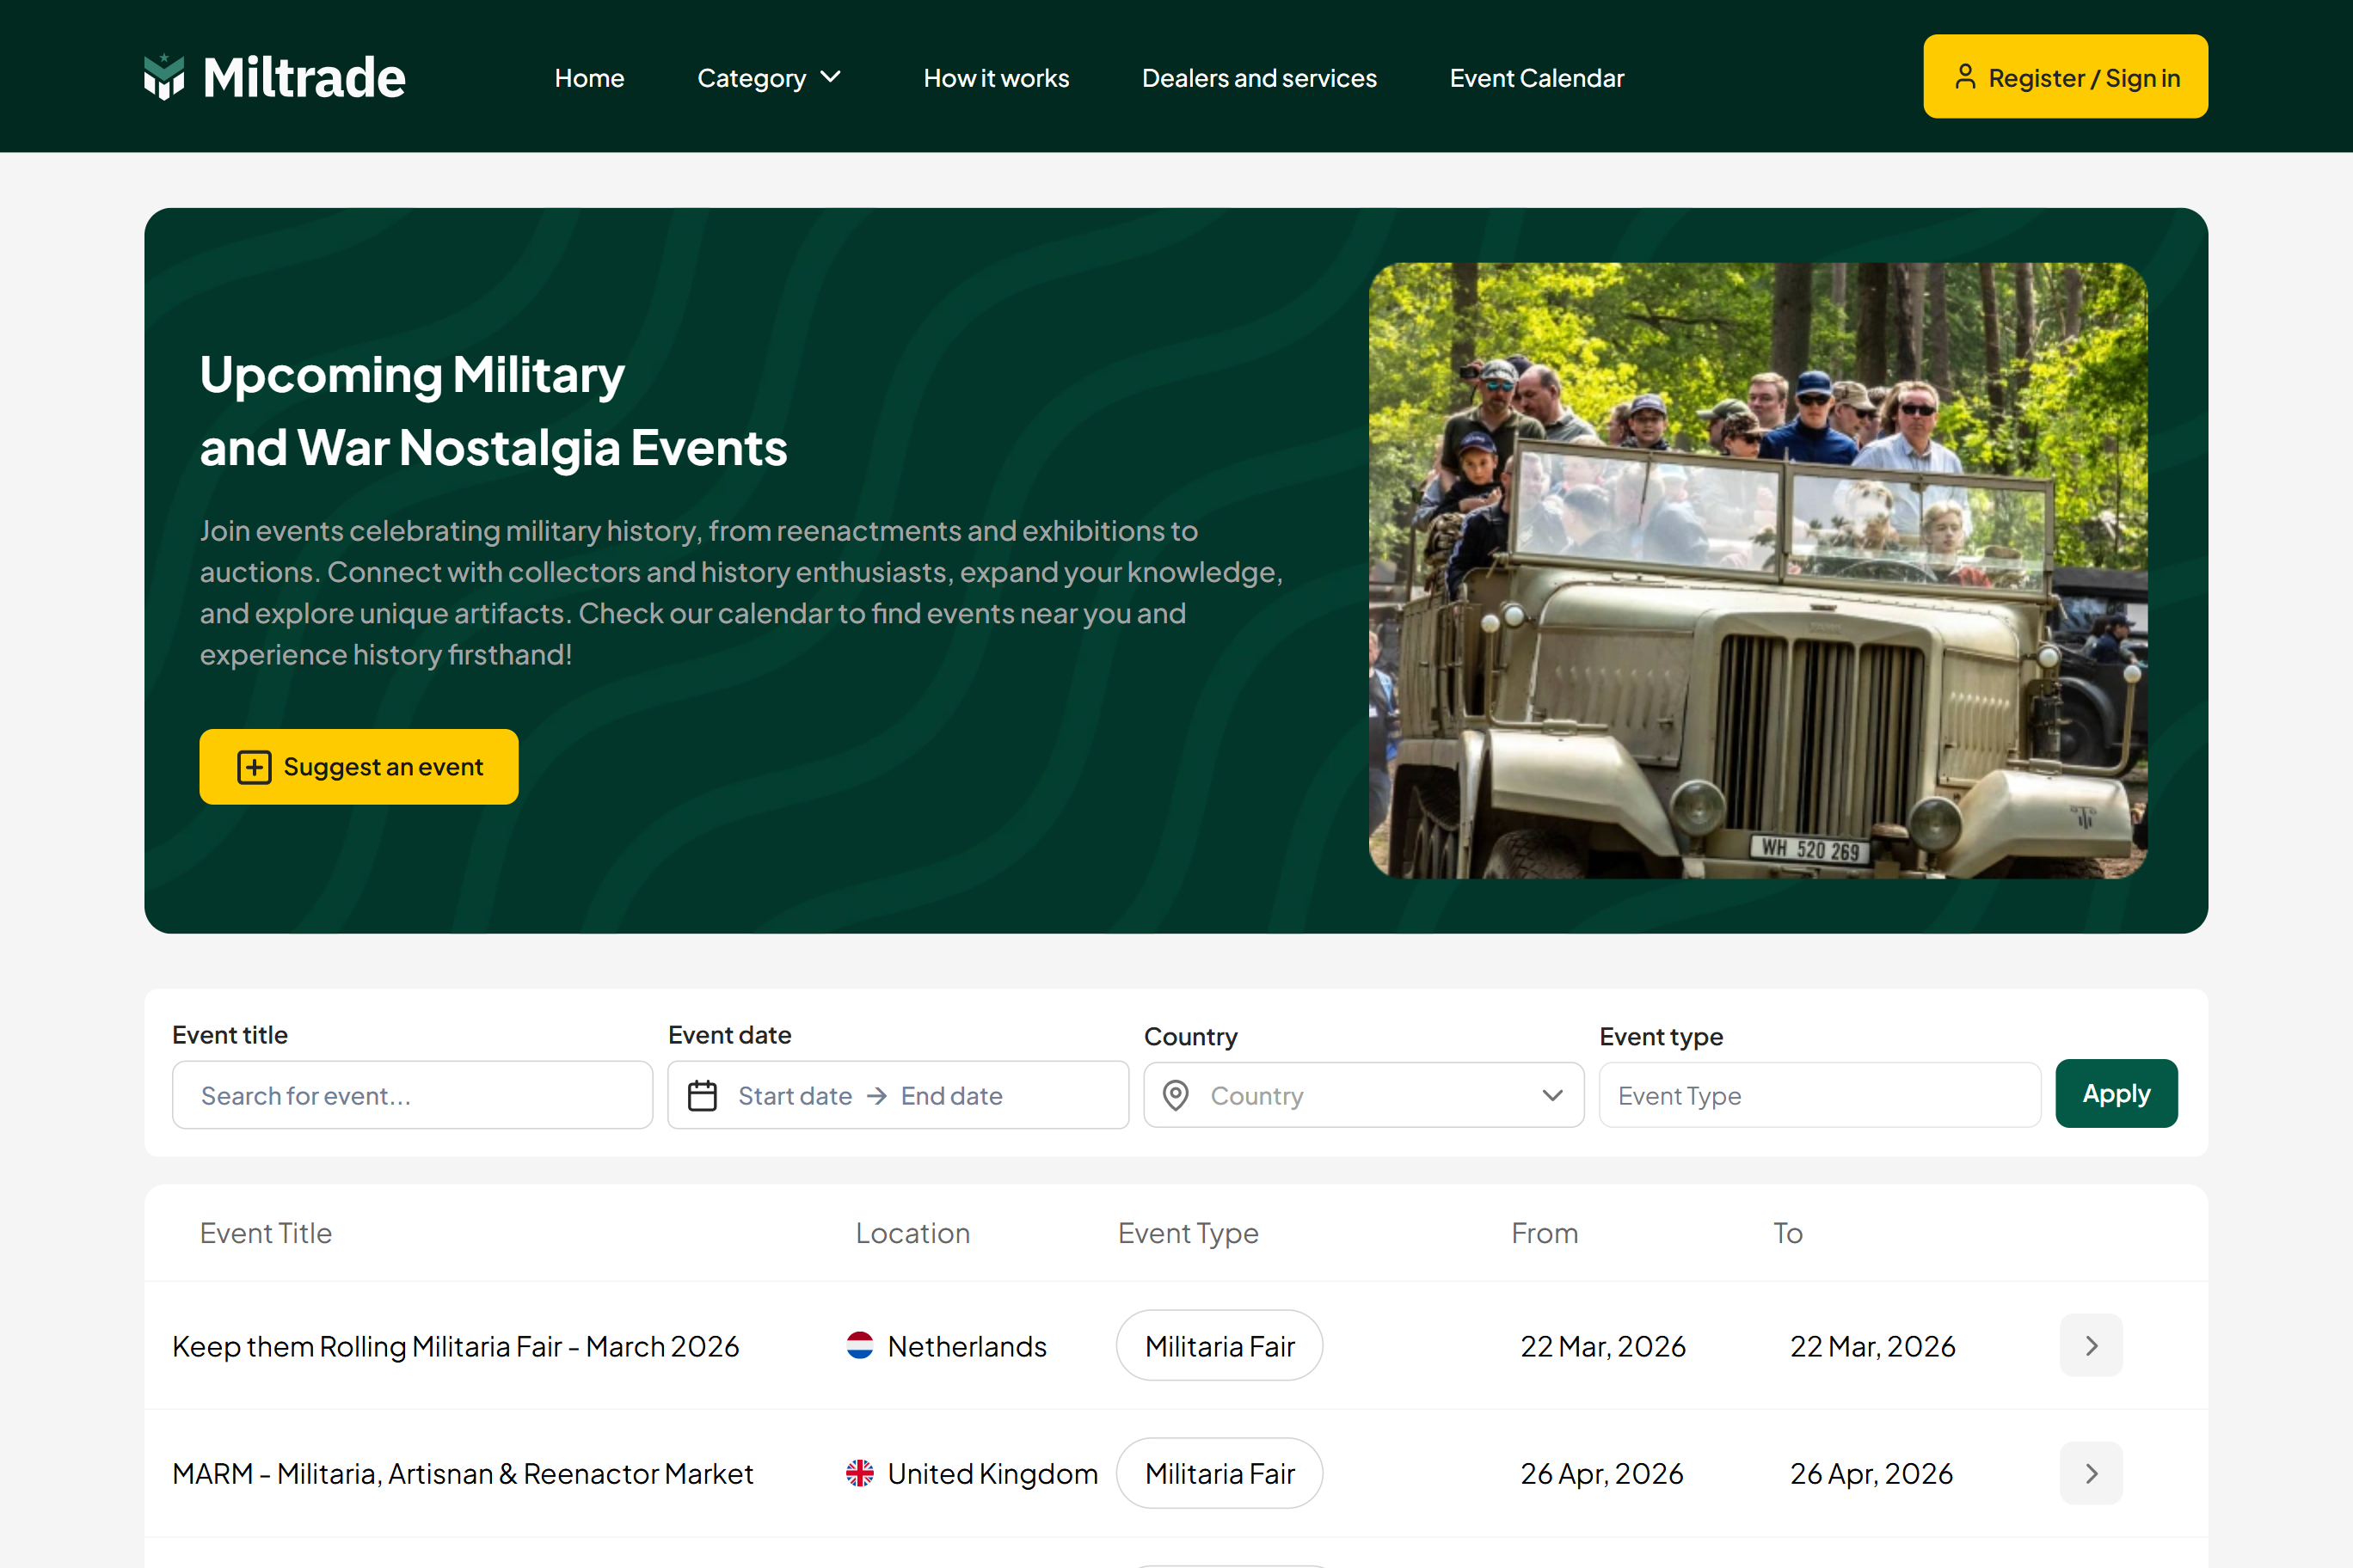
Task: Click the plus icon on Suggest an event
Action: [x=254, y=767]
